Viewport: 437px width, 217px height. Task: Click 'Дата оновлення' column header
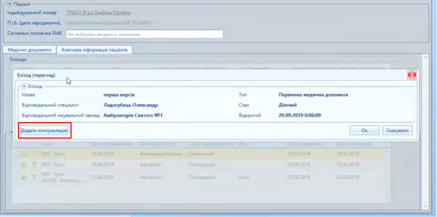[x=354, y=144]
